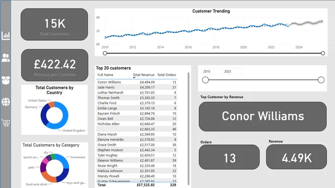The width and height of the screenshot is (335, 188).
Task: Click the United States label on country donut
Action: [37, 100]
